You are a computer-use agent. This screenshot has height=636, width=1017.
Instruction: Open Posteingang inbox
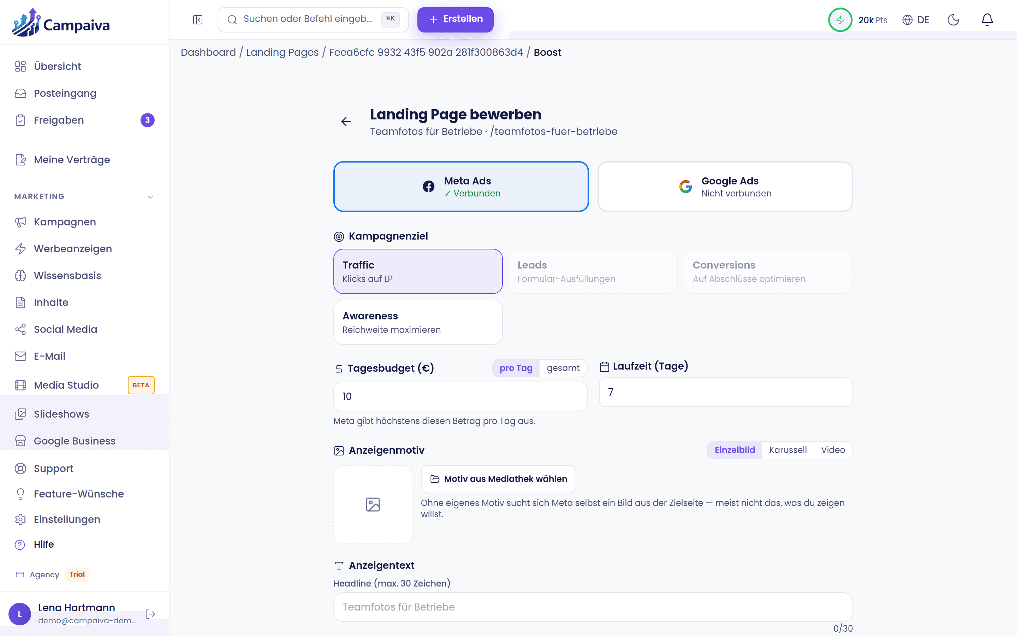[x=84, y=93]
